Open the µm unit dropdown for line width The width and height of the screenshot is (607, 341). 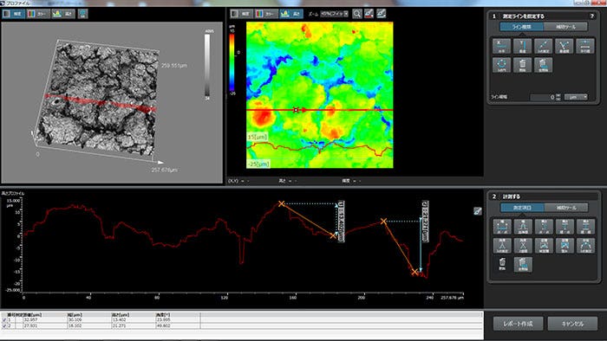click(576, 97)
